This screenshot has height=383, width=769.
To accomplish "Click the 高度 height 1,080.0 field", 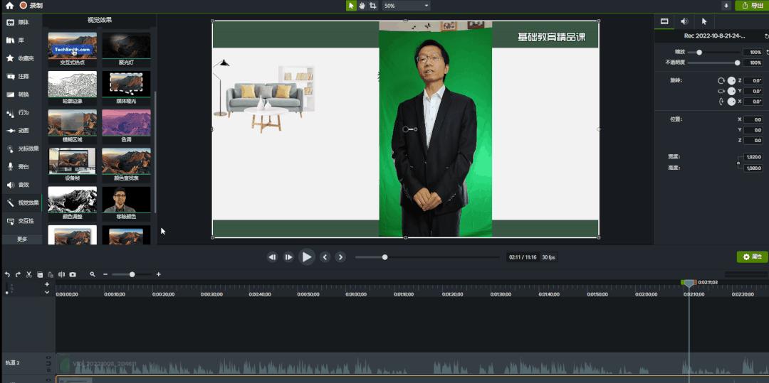I will point(753,168).
